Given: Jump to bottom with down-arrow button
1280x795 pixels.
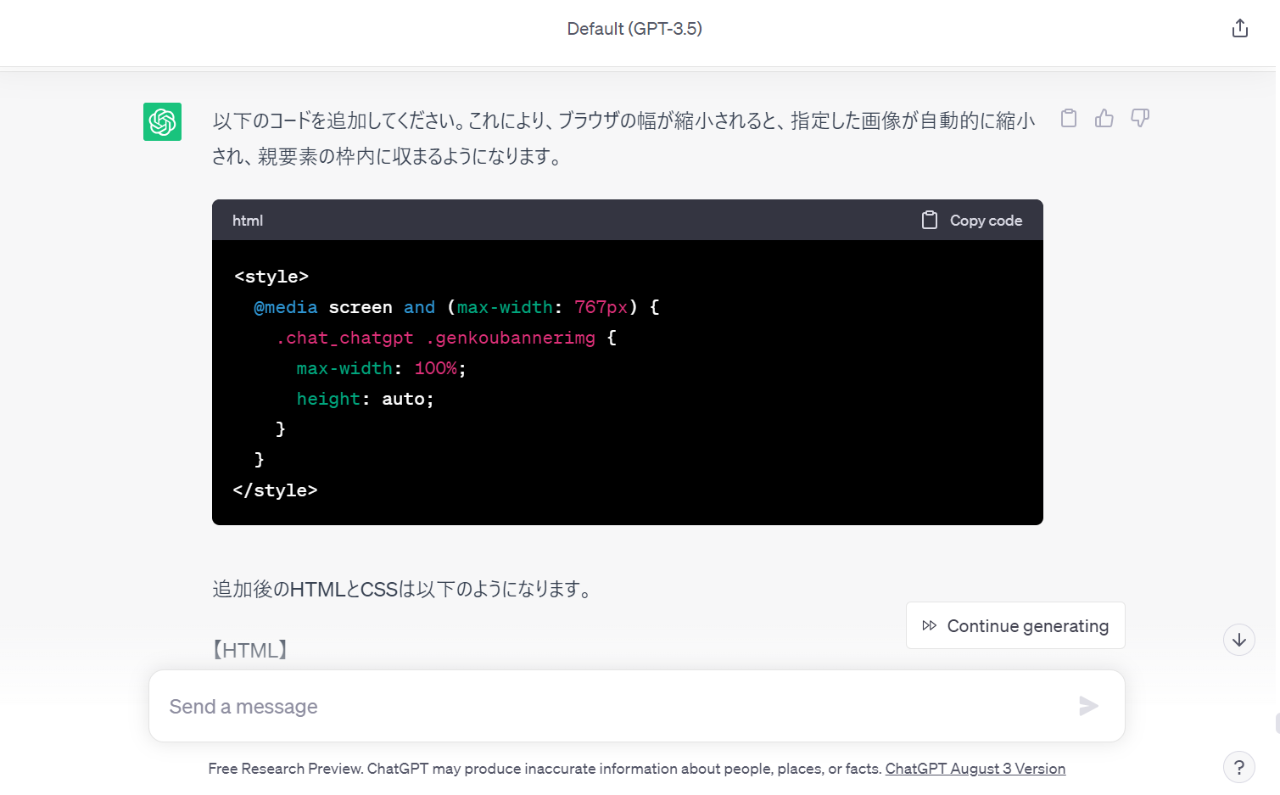Looking at the screenshot, I should coord(1239,640).
